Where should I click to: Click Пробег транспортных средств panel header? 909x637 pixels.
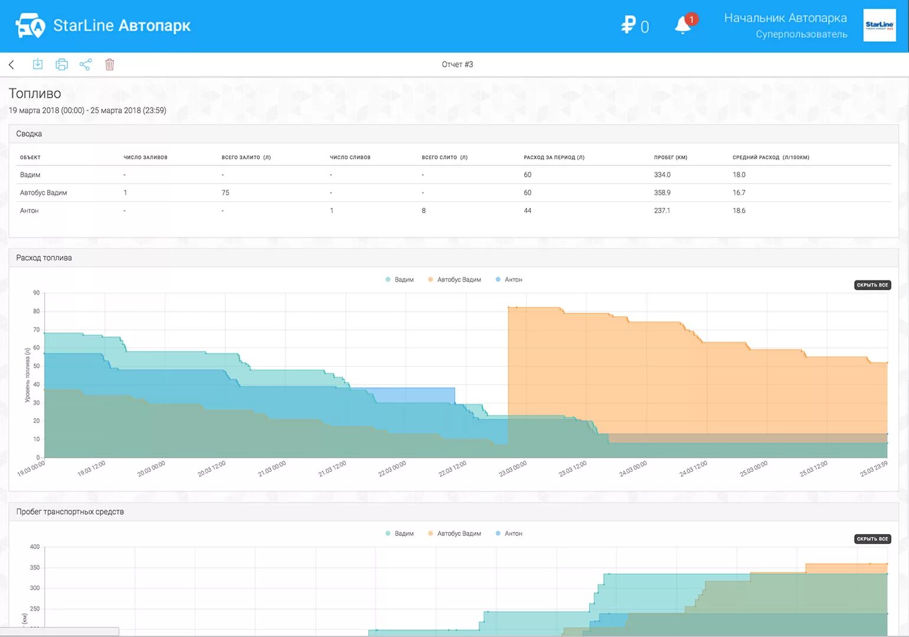coord(453,512)
